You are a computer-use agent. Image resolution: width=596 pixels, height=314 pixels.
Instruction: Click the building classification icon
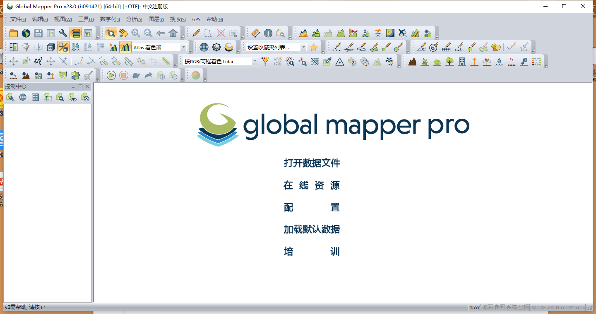point(462,62)
